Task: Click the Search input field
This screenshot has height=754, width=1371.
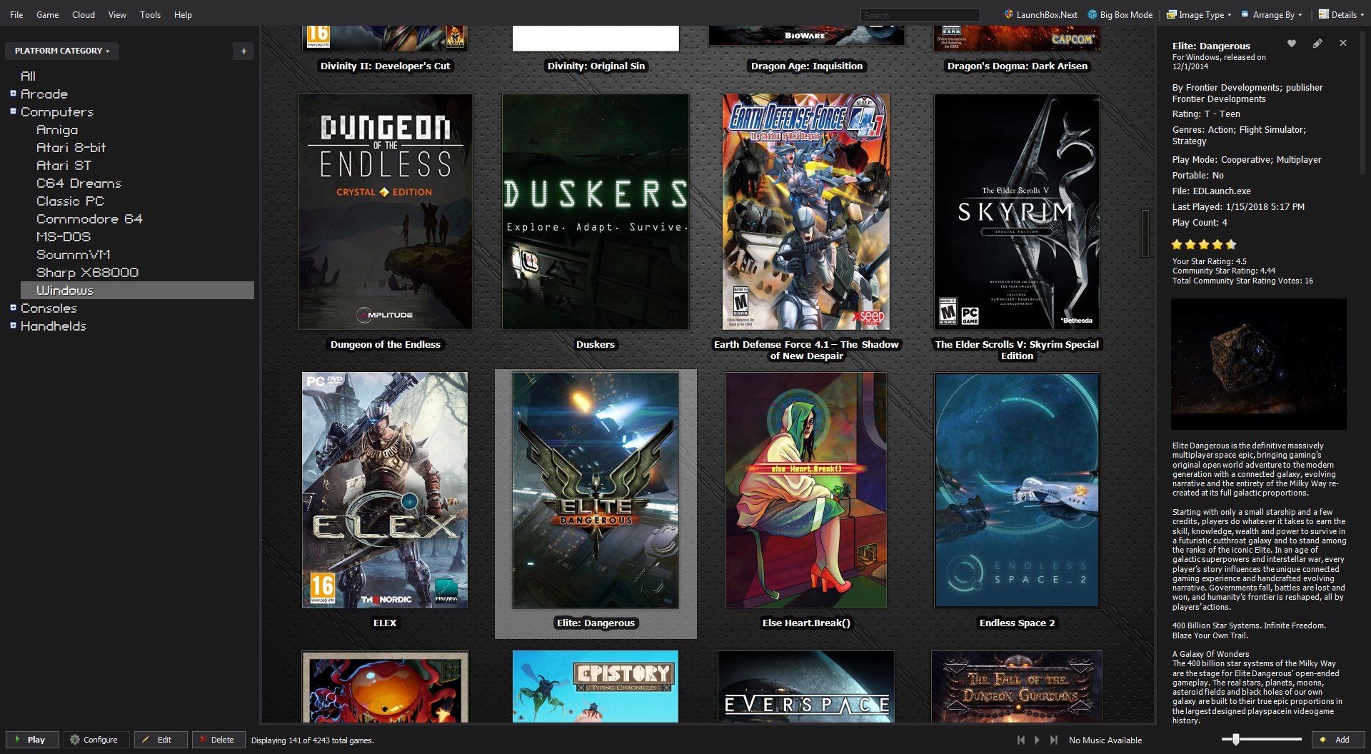Action: point(920,15)
